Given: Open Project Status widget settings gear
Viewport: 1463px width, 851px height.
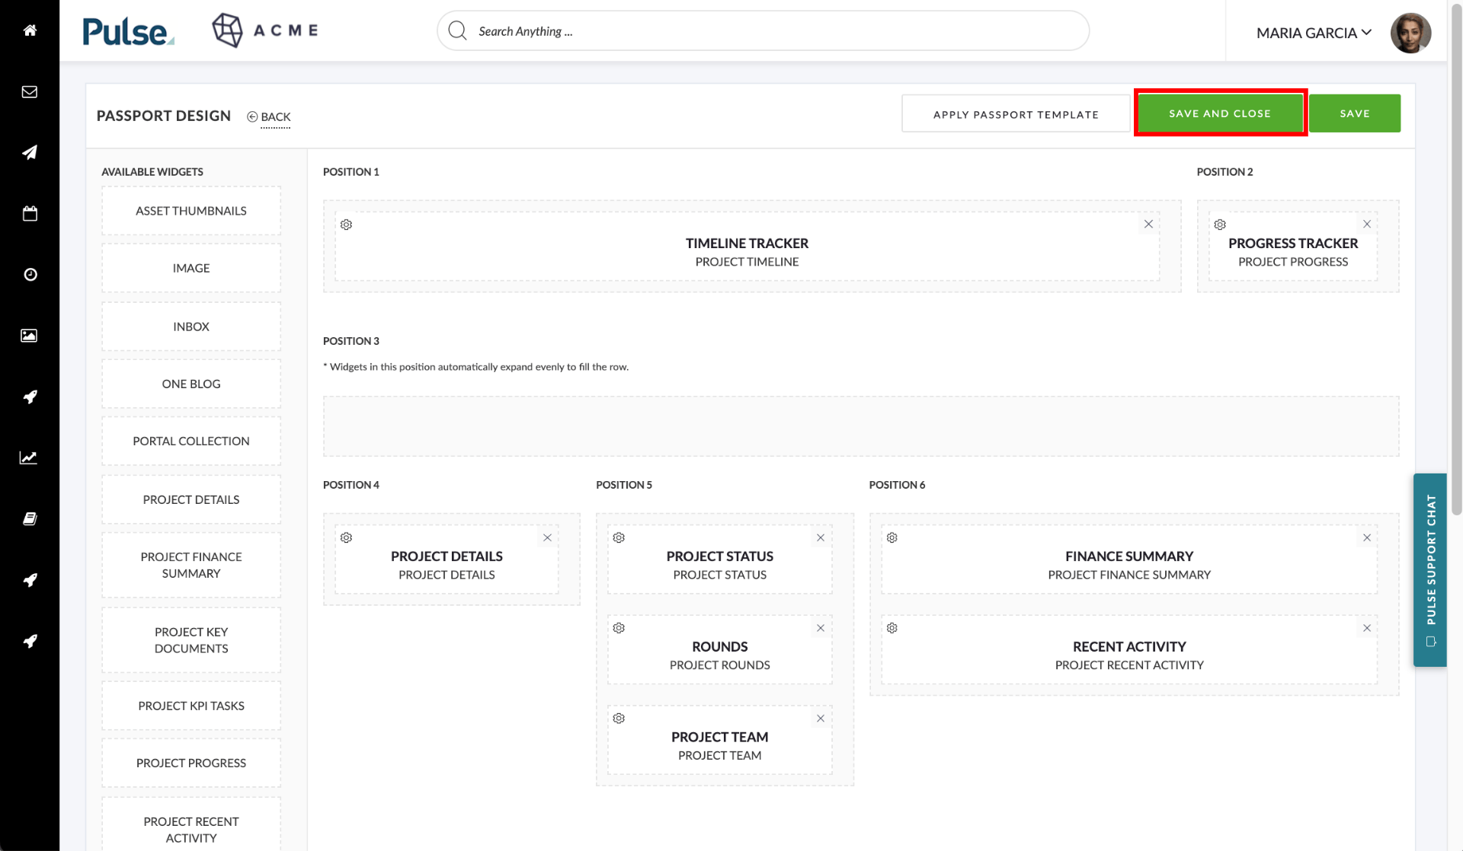Looking at the screenshot, I should click(x=619, y=537).
